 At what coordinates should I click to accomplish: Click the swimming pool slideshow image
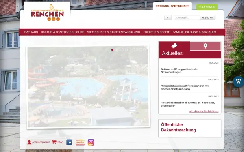[x=88, y=87]
